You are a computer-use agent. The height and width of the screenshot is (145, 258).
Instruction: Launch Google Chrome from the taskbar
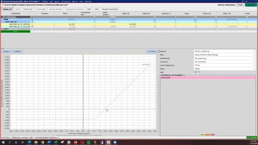pyautogui.click(x=43, y=142)
